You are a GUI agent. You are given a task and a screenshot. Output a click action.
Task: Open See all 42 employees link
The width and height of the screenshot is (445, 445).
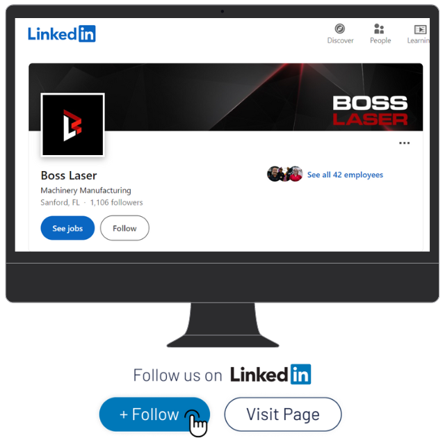[345, 175]
